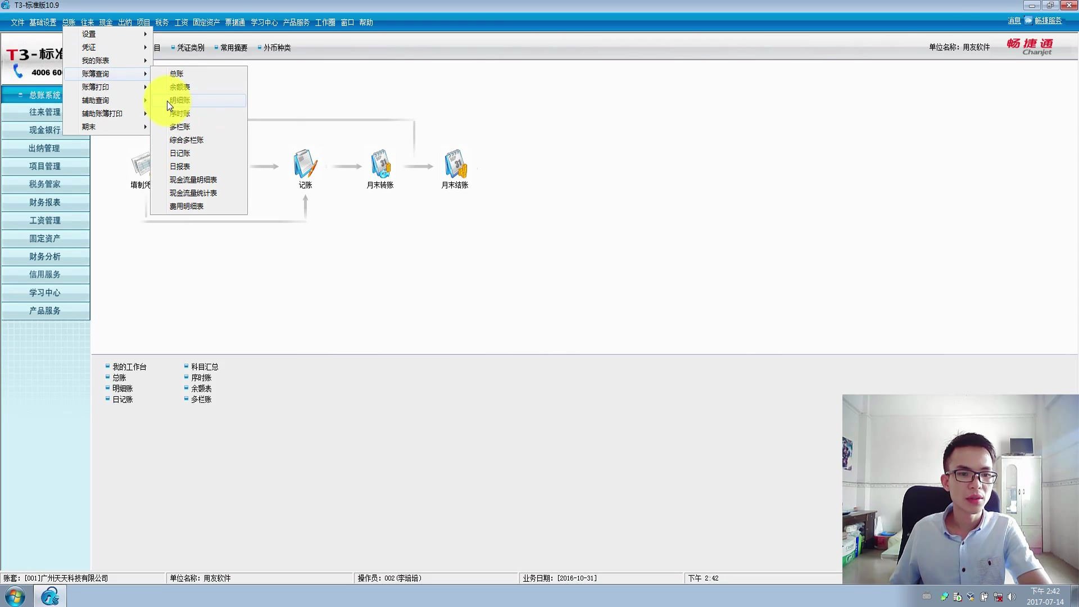Select 财务报表 in left sidebar
The image size is (1079, 607).
(x=45, y=202)
